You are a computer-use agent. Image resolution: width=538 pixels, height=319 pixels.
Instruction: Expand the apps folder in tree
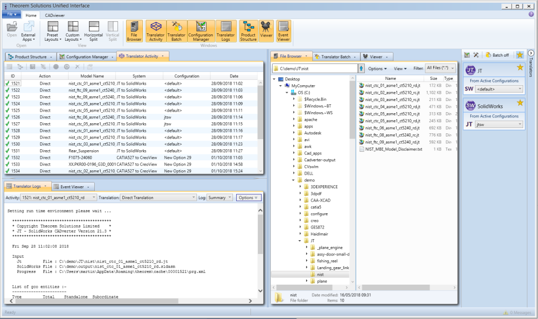pyautogui.click(x=294, y=126)
